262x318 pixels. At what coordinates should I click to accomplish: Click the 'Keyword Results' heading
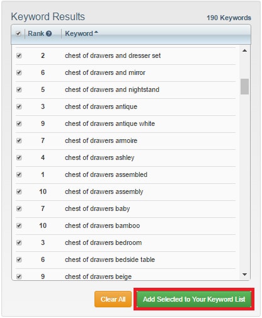[x=48, y=17]
